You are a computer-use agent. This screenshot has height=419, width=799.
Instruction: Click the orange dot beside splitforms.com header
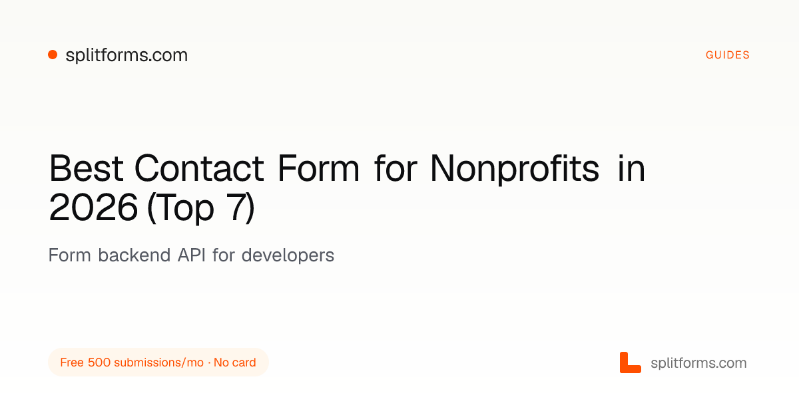(53, 55)
